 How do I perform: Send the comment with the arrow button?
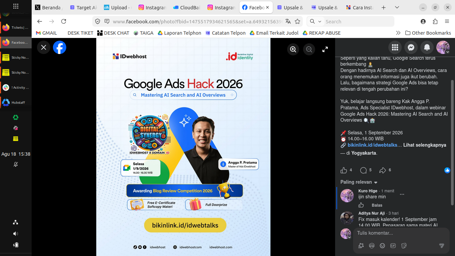point(442,246)
